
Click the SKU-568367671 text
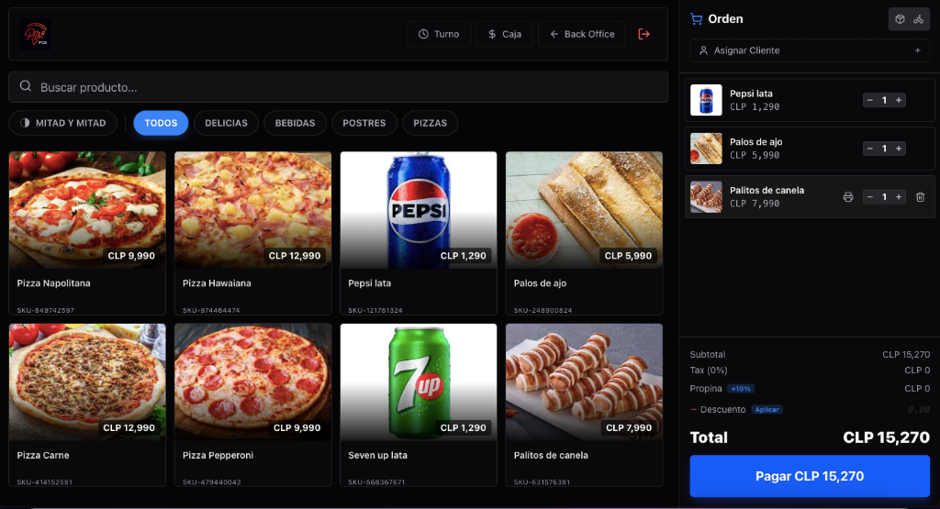tap(376, 482)
